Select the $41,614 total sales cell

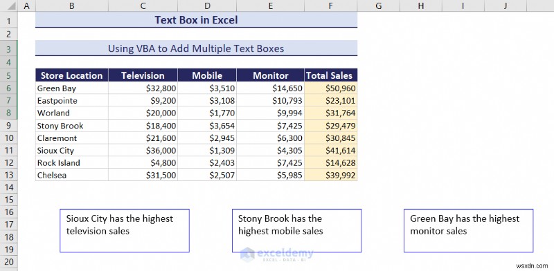(x=331, y=150)
